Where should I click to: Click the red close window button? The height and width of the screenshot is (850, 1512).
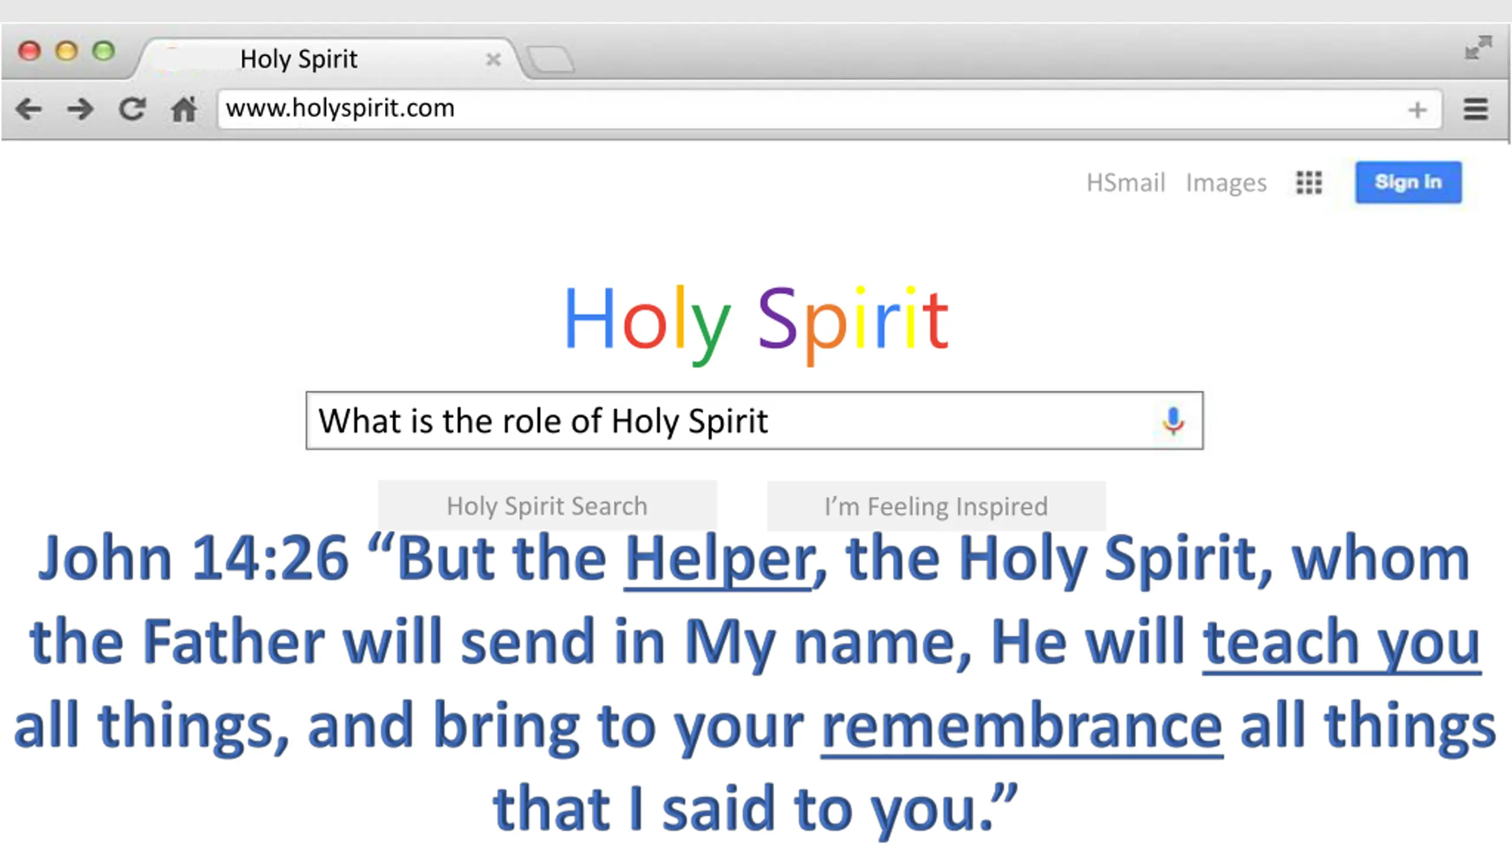(29, 51)
